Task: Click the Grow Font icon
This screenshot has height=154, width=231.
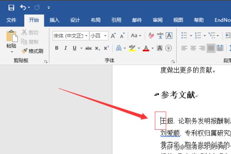Action: [x=113, y=35]
